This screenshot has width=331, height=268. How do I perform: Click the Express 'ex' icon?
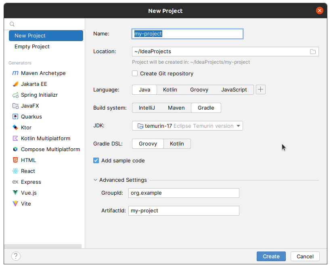[15, 182]
